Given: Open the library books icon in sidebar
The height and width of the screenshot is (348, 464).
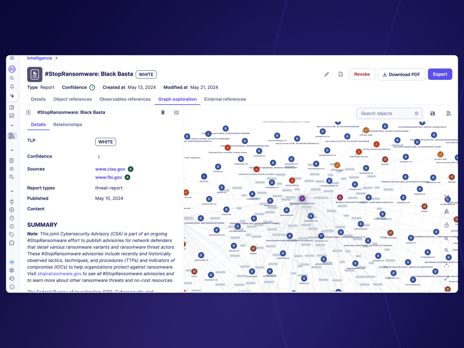Looking at the screenshot, I should [x=12, y=136].
